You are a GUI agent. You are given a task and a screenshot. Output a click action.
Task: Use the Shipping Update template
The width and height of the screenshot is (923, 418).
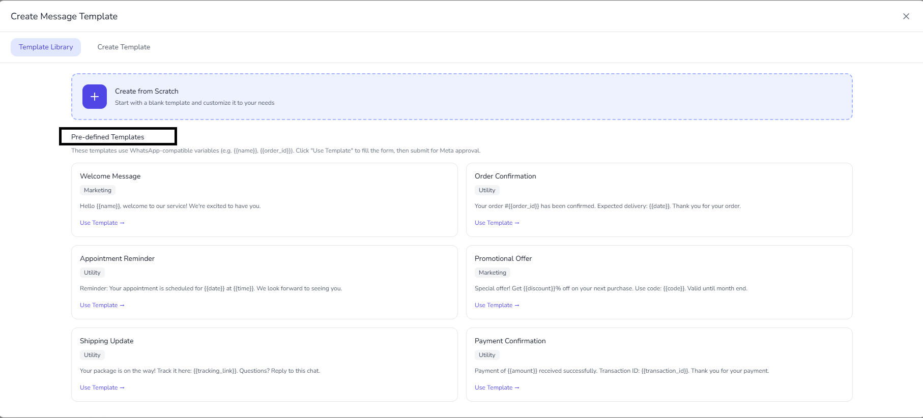click(x=102, y=387)
